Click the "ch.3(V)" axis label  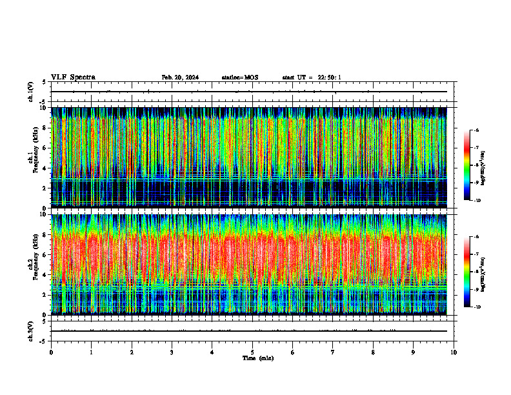pyautogui.click(x=30, y=332)
